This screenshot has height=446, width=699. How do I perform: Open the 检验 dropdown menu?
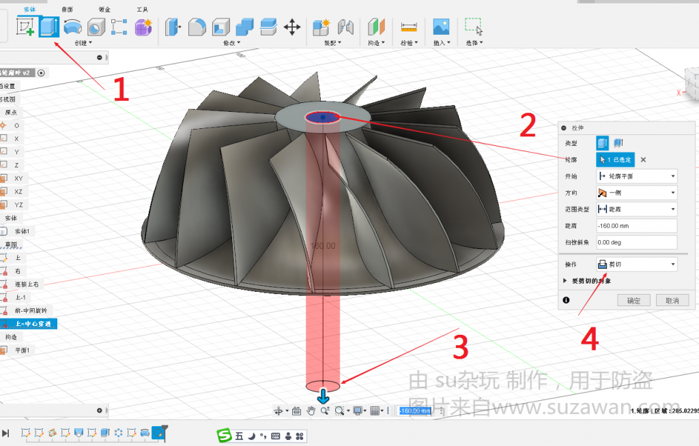click(410, 43)
